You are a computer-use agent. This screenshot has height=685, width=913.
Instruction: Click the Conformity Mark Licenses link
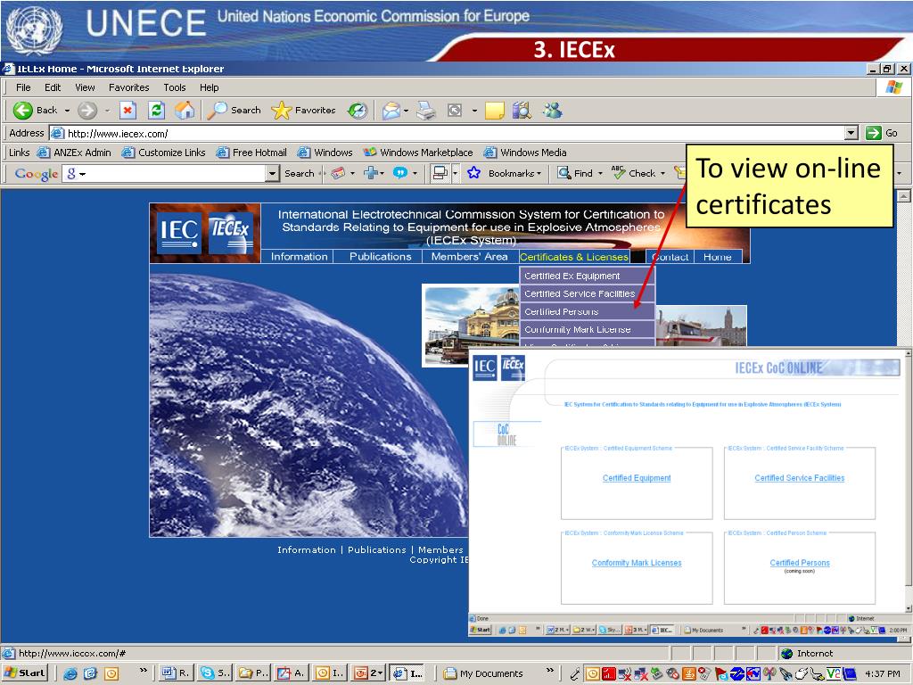pos(637,563)
